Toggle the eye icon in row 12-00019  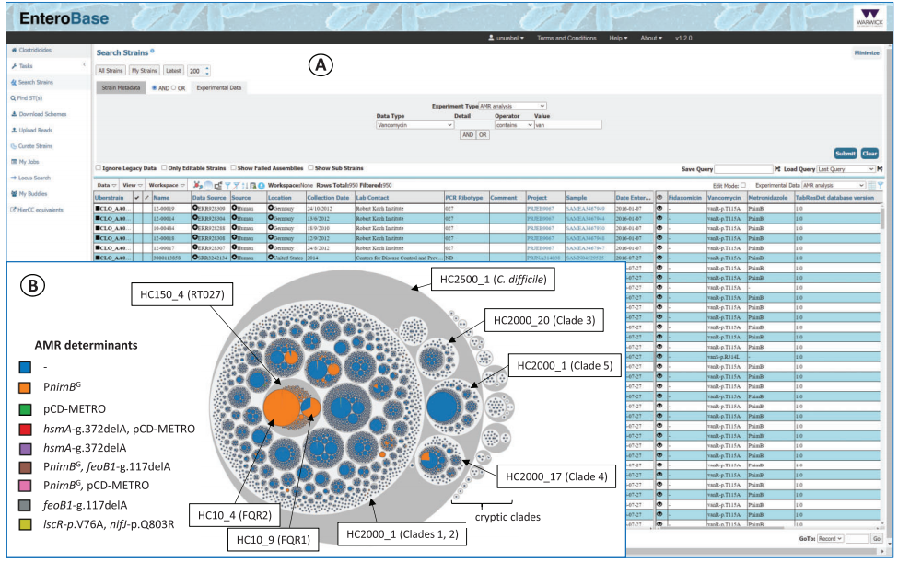(659, 209)
